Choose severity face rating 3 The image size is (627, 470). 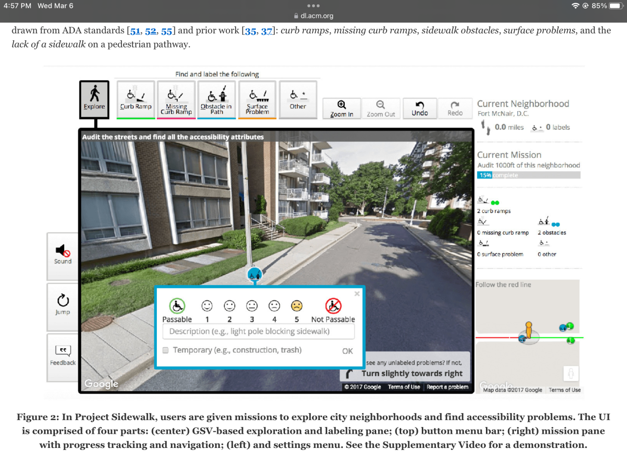[252, 306]
